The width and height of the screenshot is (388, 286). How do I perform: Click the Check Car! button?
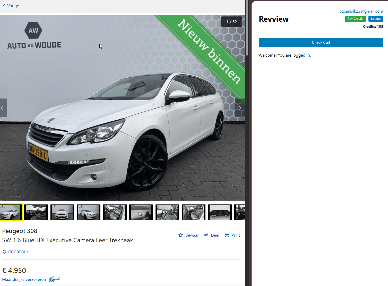(321, 42)
